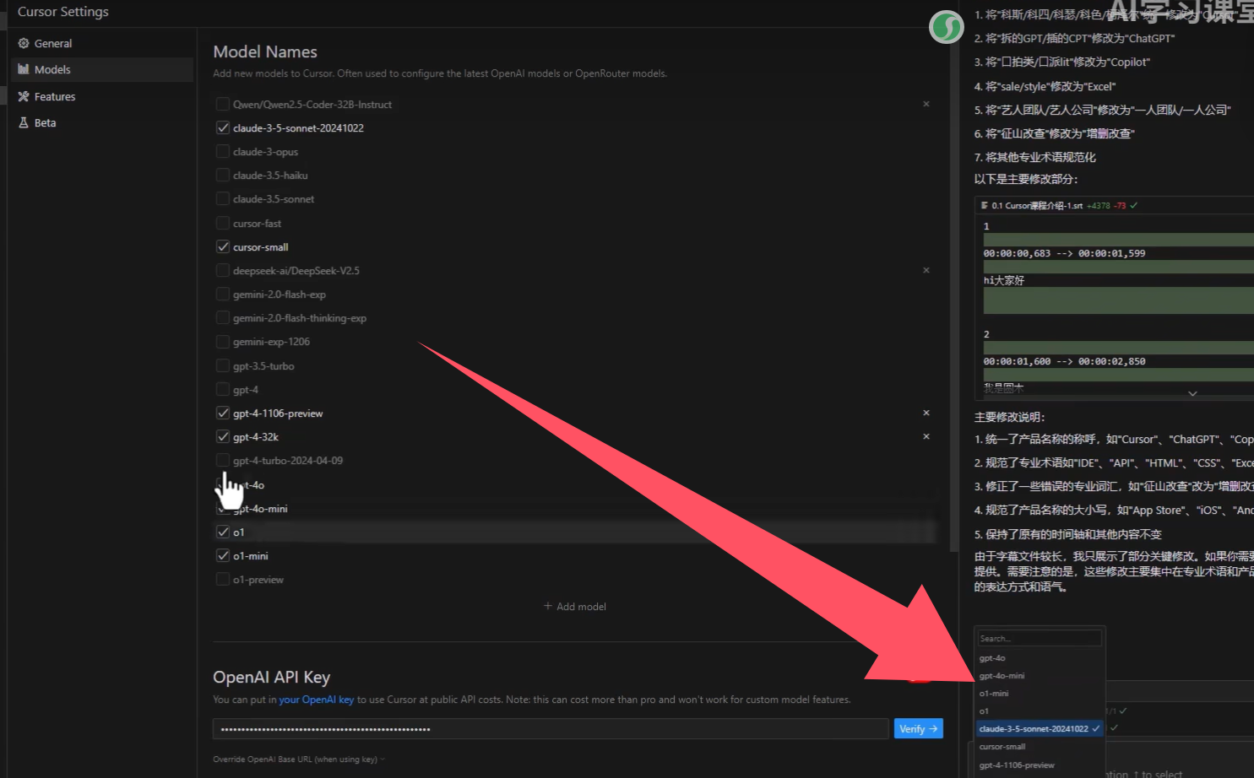Viewport: 1254px width, 778px height.
Task: Enable the deepseek-ai/DeepSeek-V2.5 checkbox
Action: (223, 270)
